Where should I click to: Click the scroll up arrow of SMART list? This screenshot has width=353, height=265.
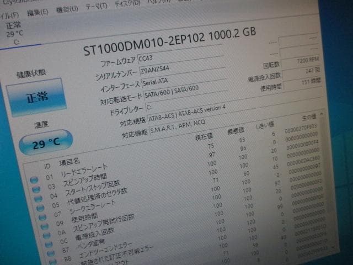coord(322,114)
